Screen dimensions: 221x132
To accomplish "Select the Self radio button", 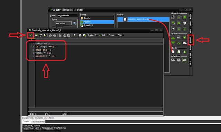I will pos(100,35).
